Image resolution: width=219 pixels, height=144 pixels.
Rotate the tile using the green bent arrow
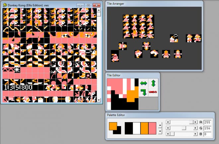143,92
